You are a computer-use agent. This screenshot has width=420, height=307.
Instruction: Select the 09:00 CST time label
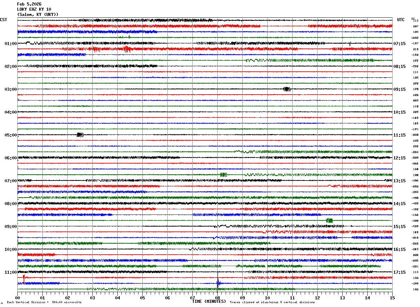11,227
